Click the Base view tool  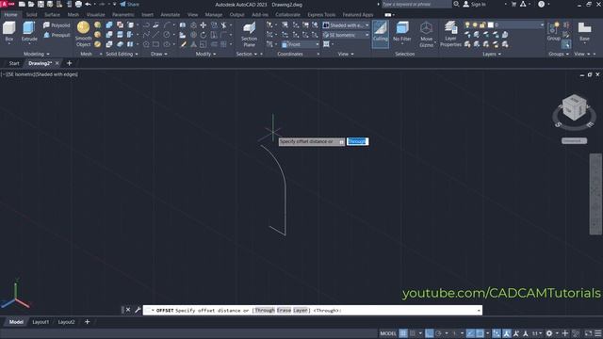click(x=584, y=31)
